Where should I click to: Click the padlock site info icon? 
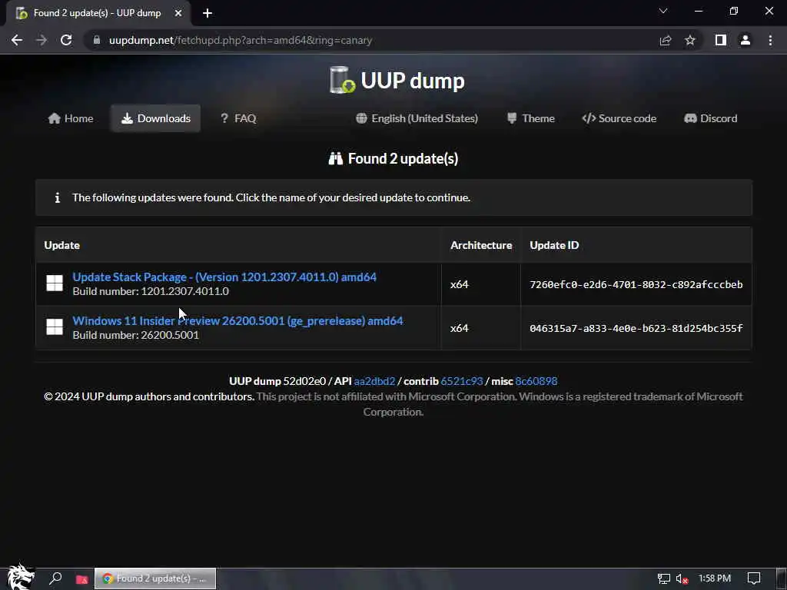[x=96, y=40]
